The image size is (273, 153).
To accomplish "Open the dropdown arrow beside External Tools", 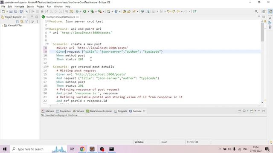I will coord(103,11).
